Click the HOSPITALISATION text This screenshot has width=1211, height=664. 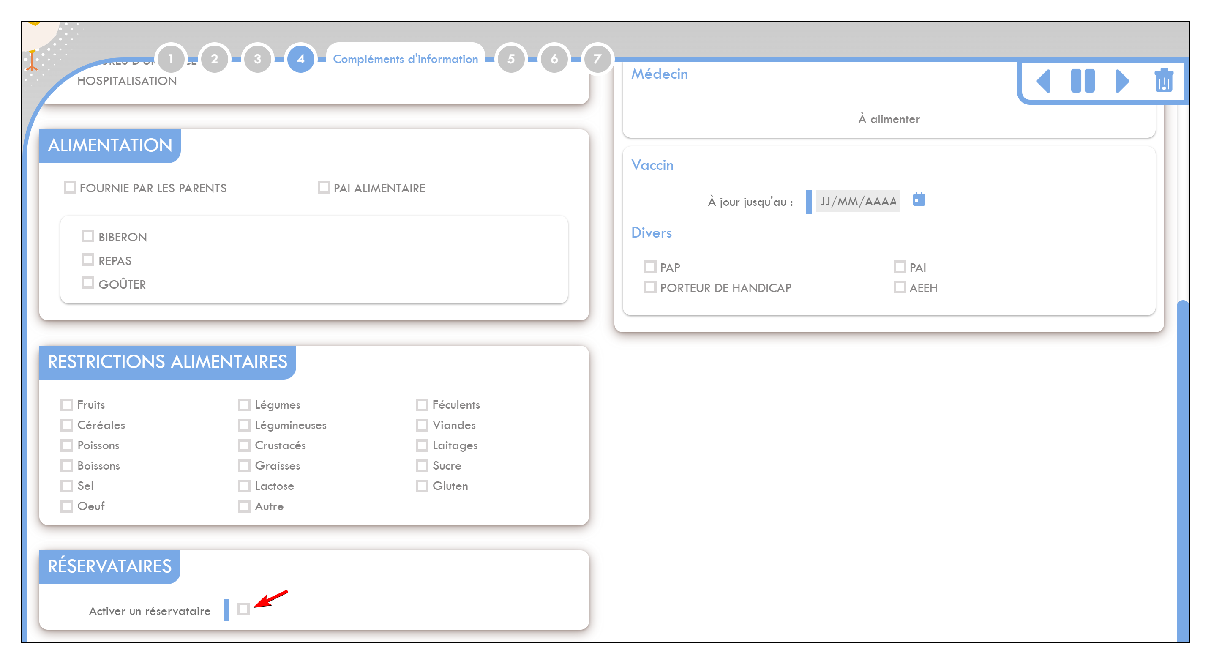pyautogui.click(x=127, y=81)
